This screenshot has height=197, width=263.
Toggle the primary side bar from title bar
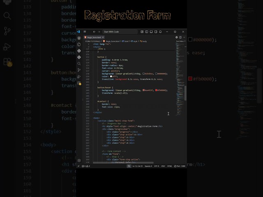[x=147, y=32]
